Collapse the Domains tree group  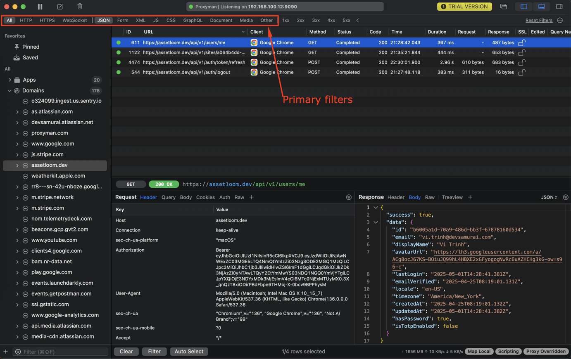point(10,90)
